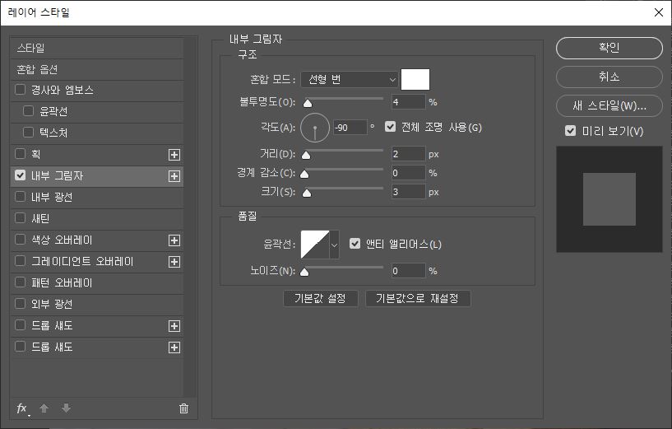The width and height of the screenshot is (672, 429).
Task: Add another 획 effect with the plus icon
Action: 174,155
